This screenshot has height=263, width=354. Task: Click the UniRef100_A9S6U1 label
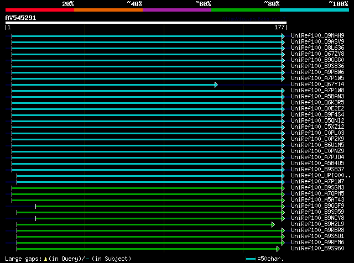tap(317, 236)
